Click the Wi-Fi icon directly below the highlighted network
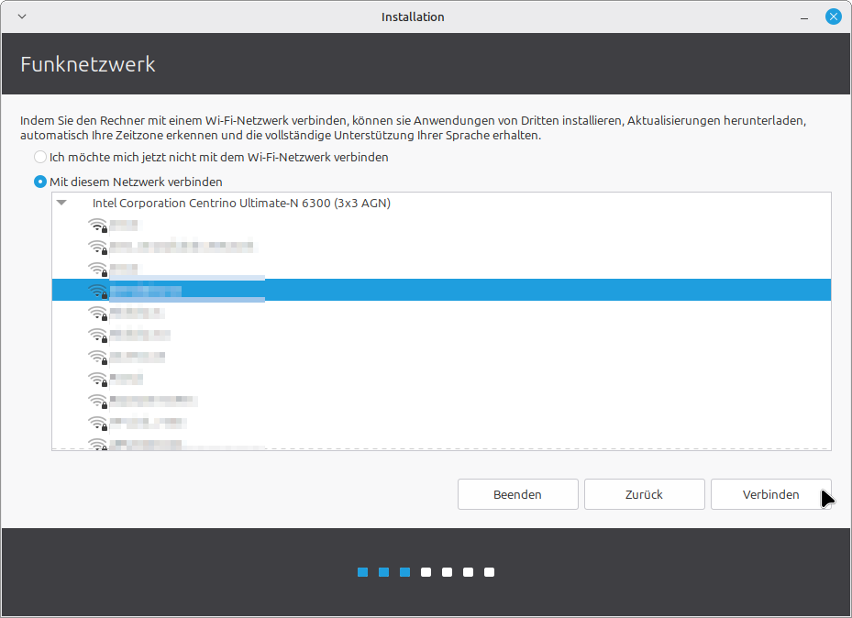Image resolution: width=852 pixels, height=618 pixels. click(x=97, y=313)
